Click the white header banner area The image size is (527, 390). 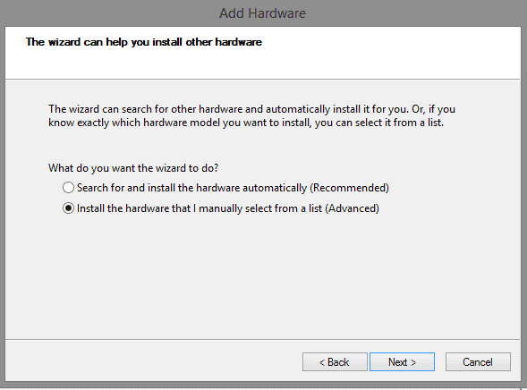point(262,53)
